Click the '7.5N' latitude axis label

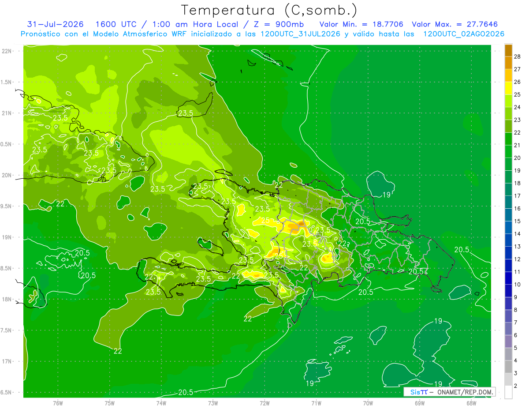click(7, 330)
